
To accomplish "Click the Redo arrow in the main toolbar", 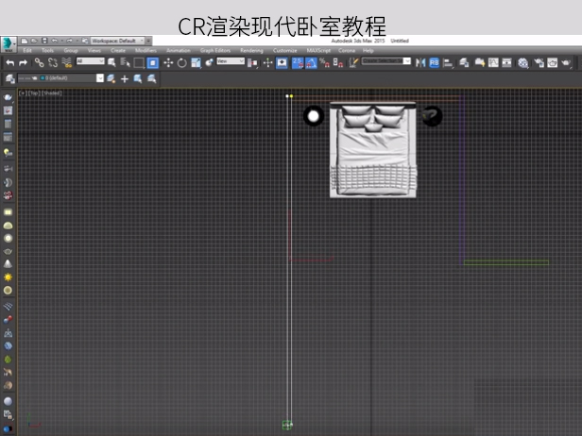I will (x=23, y=62).
